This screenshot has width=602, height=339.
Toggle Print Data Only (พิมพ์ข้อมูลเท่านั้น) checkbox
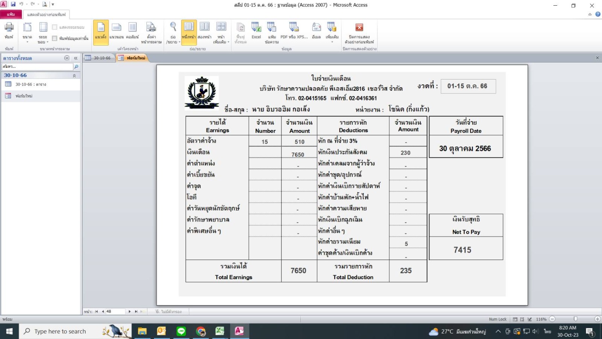tap(55, 38)
